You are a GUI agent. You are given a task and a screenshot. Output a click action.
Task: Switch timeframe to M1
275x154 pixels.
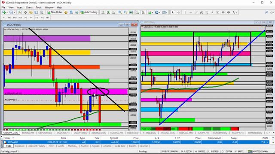click(4, 18)
